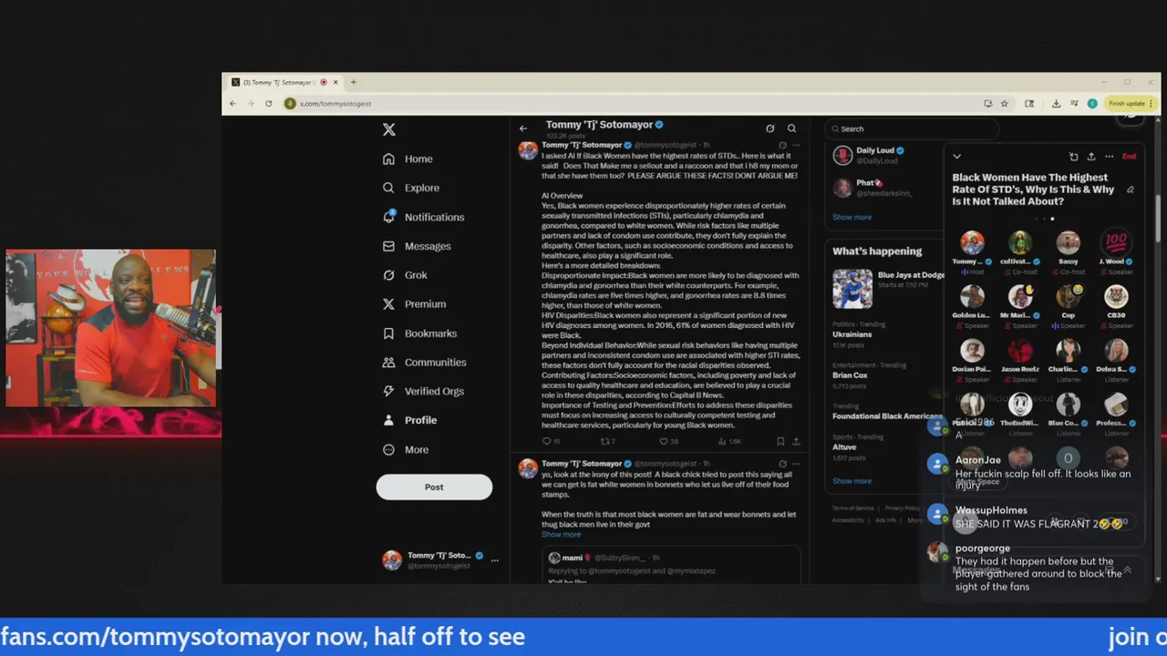Edit the Space title with the pencil icon
The height and width of the screenshot is (656, 1167).
(x=1131, y=190)
